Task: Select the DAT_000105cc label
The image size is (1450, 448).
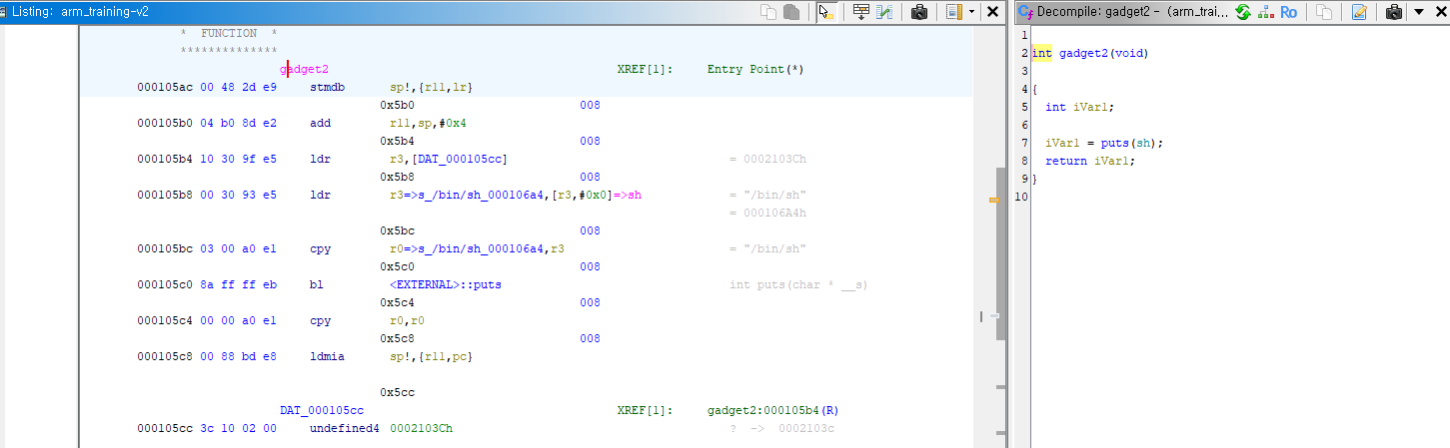Action: (x=322, y=411)
